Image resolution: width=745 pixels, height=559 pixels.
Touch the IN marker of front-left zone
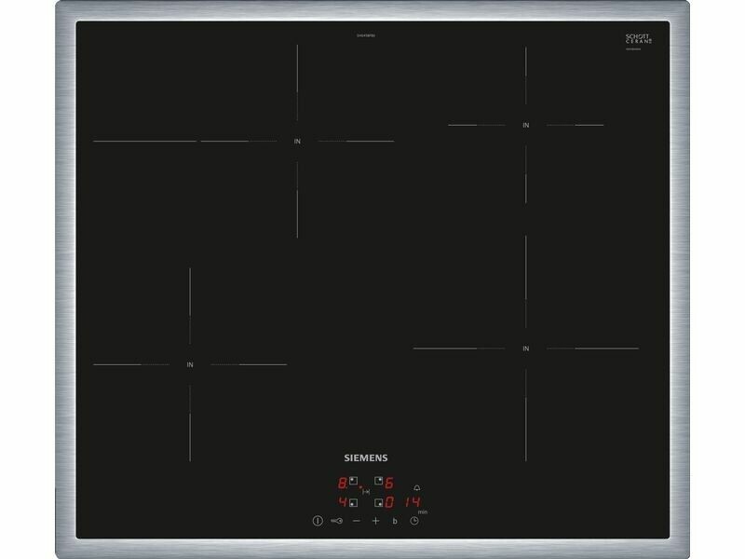pos(190,364)
